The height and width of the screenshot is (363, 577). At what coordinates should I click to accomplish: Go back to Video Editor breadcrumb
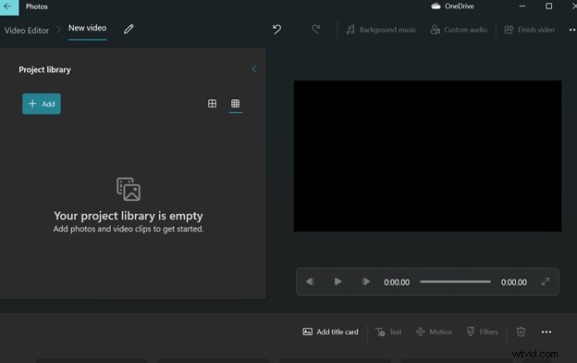click(27, 31)
